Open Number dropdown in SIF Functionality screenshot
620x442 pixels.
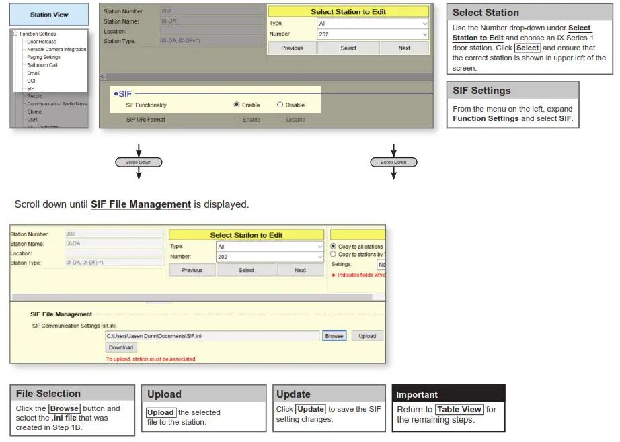(x=373, y=34)
